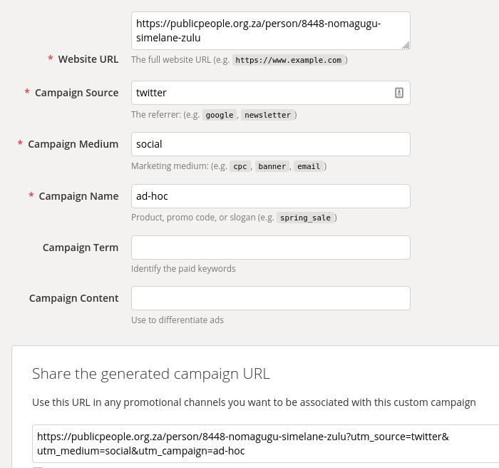Click the Website URL label
The width and height of the screenshot is (499, 468).
click(88, 59)
